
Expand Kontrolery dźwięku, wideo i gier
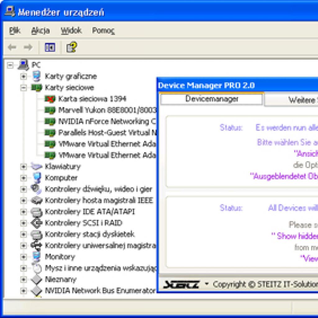[x=24, y=189]
